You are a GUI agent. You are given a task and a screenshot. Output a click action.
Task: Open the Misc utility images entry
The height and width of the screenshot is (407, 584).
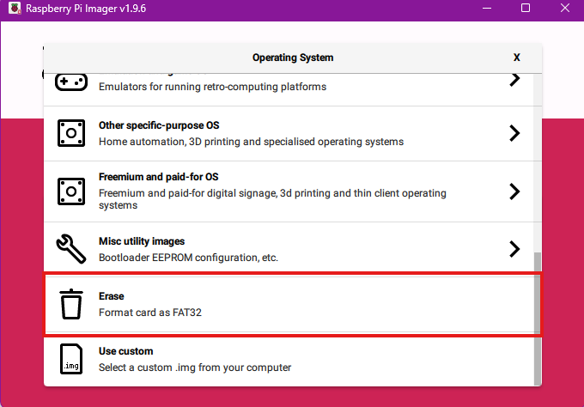142,241
